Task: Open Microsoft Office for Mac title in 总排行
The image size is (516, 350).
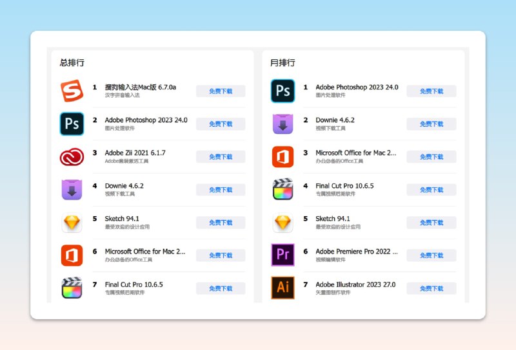Action: coord(144,252)
